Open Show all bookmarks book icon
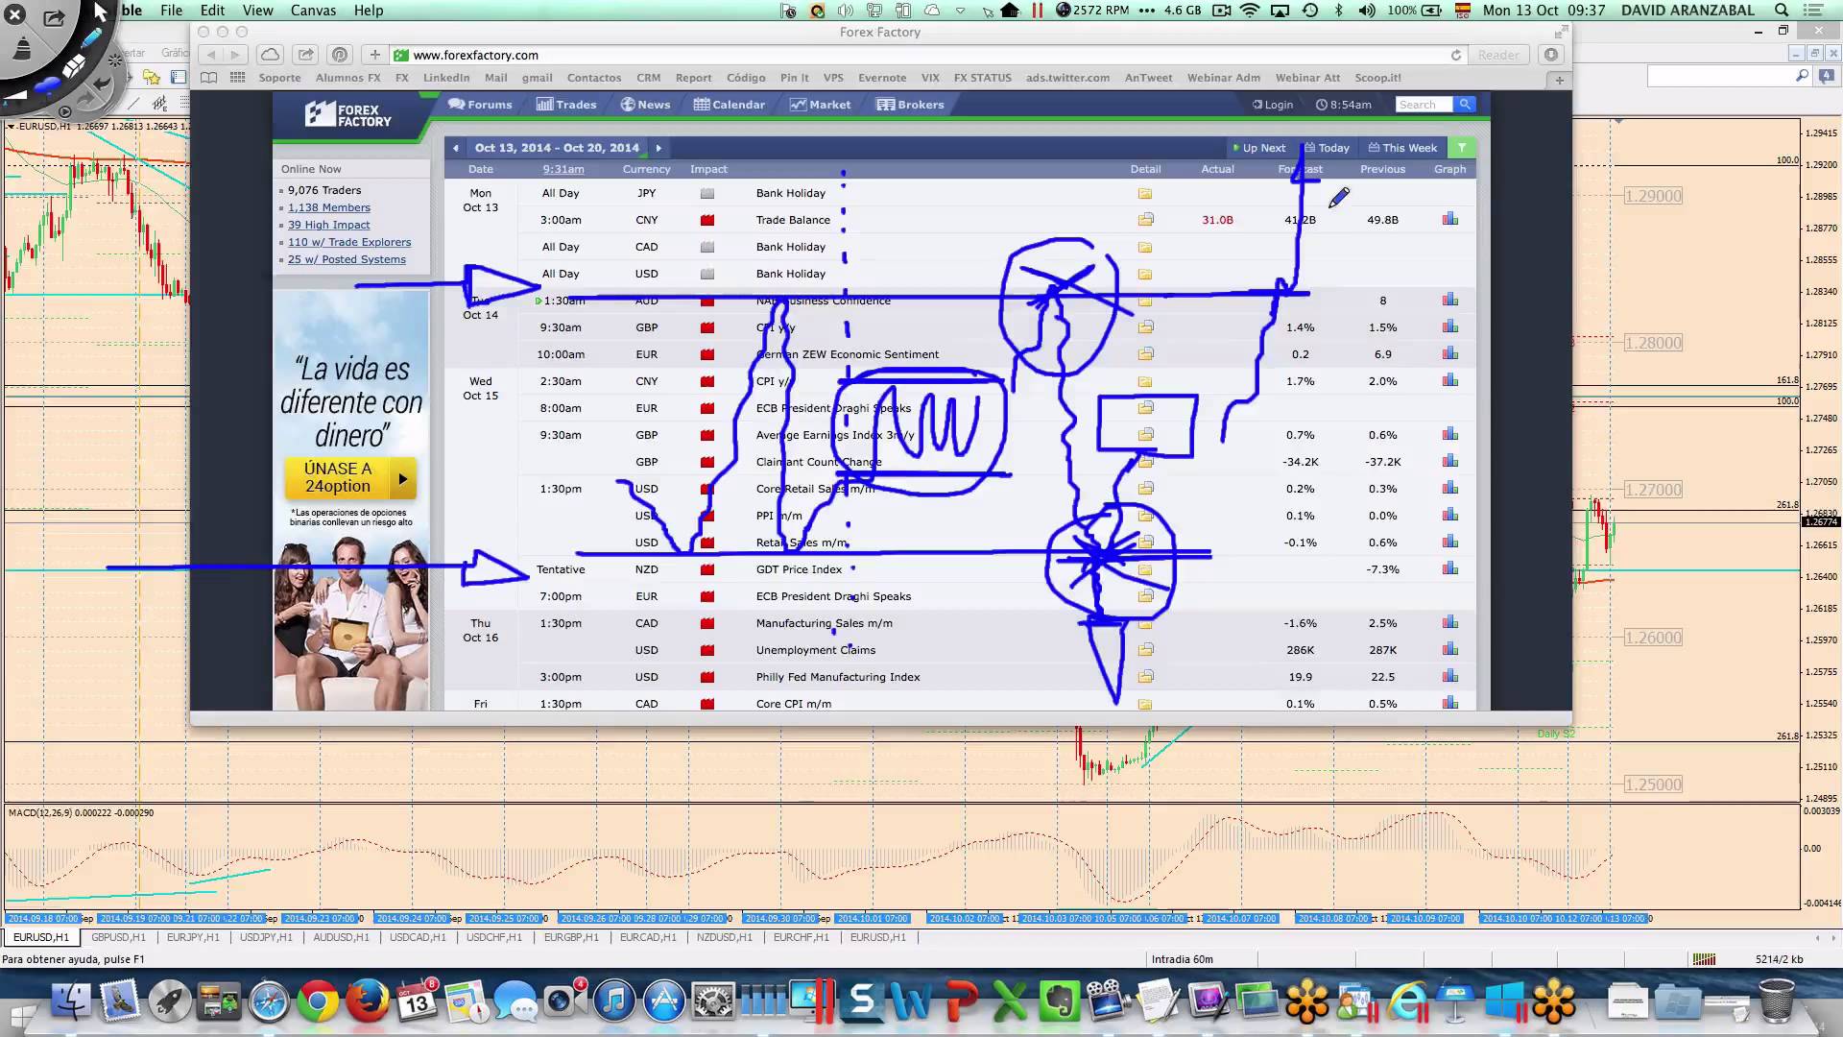Viewport: 1843px width, 1037px height. (208, 78)
